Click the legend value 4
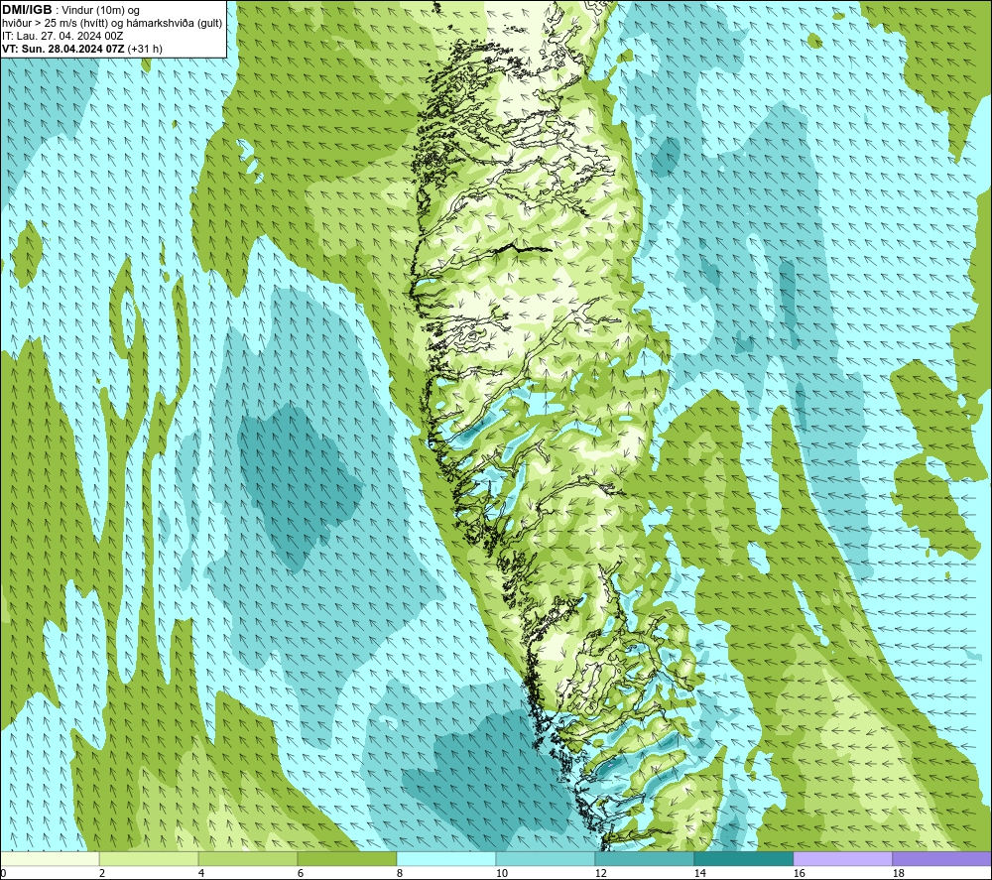 point(201,873)
